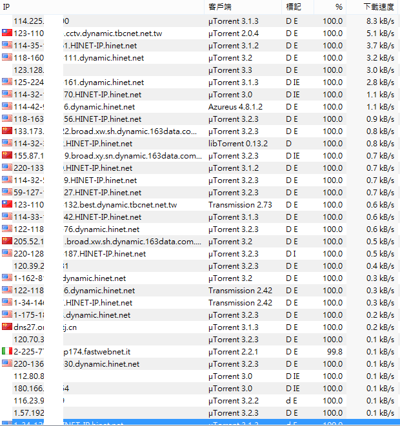Click flag icon of 114-33 42.HINET-IP peer
400x426 pixels.
pyautogui.click(x=7, y=217)
